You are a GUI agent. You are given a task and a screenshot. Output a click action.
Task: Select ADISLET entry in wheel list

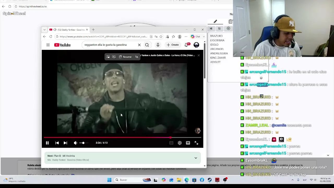[215, 62]
